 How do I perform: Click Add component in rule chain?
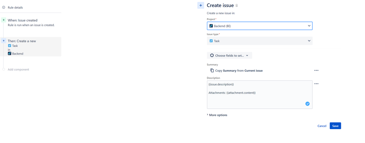point(18,69)
